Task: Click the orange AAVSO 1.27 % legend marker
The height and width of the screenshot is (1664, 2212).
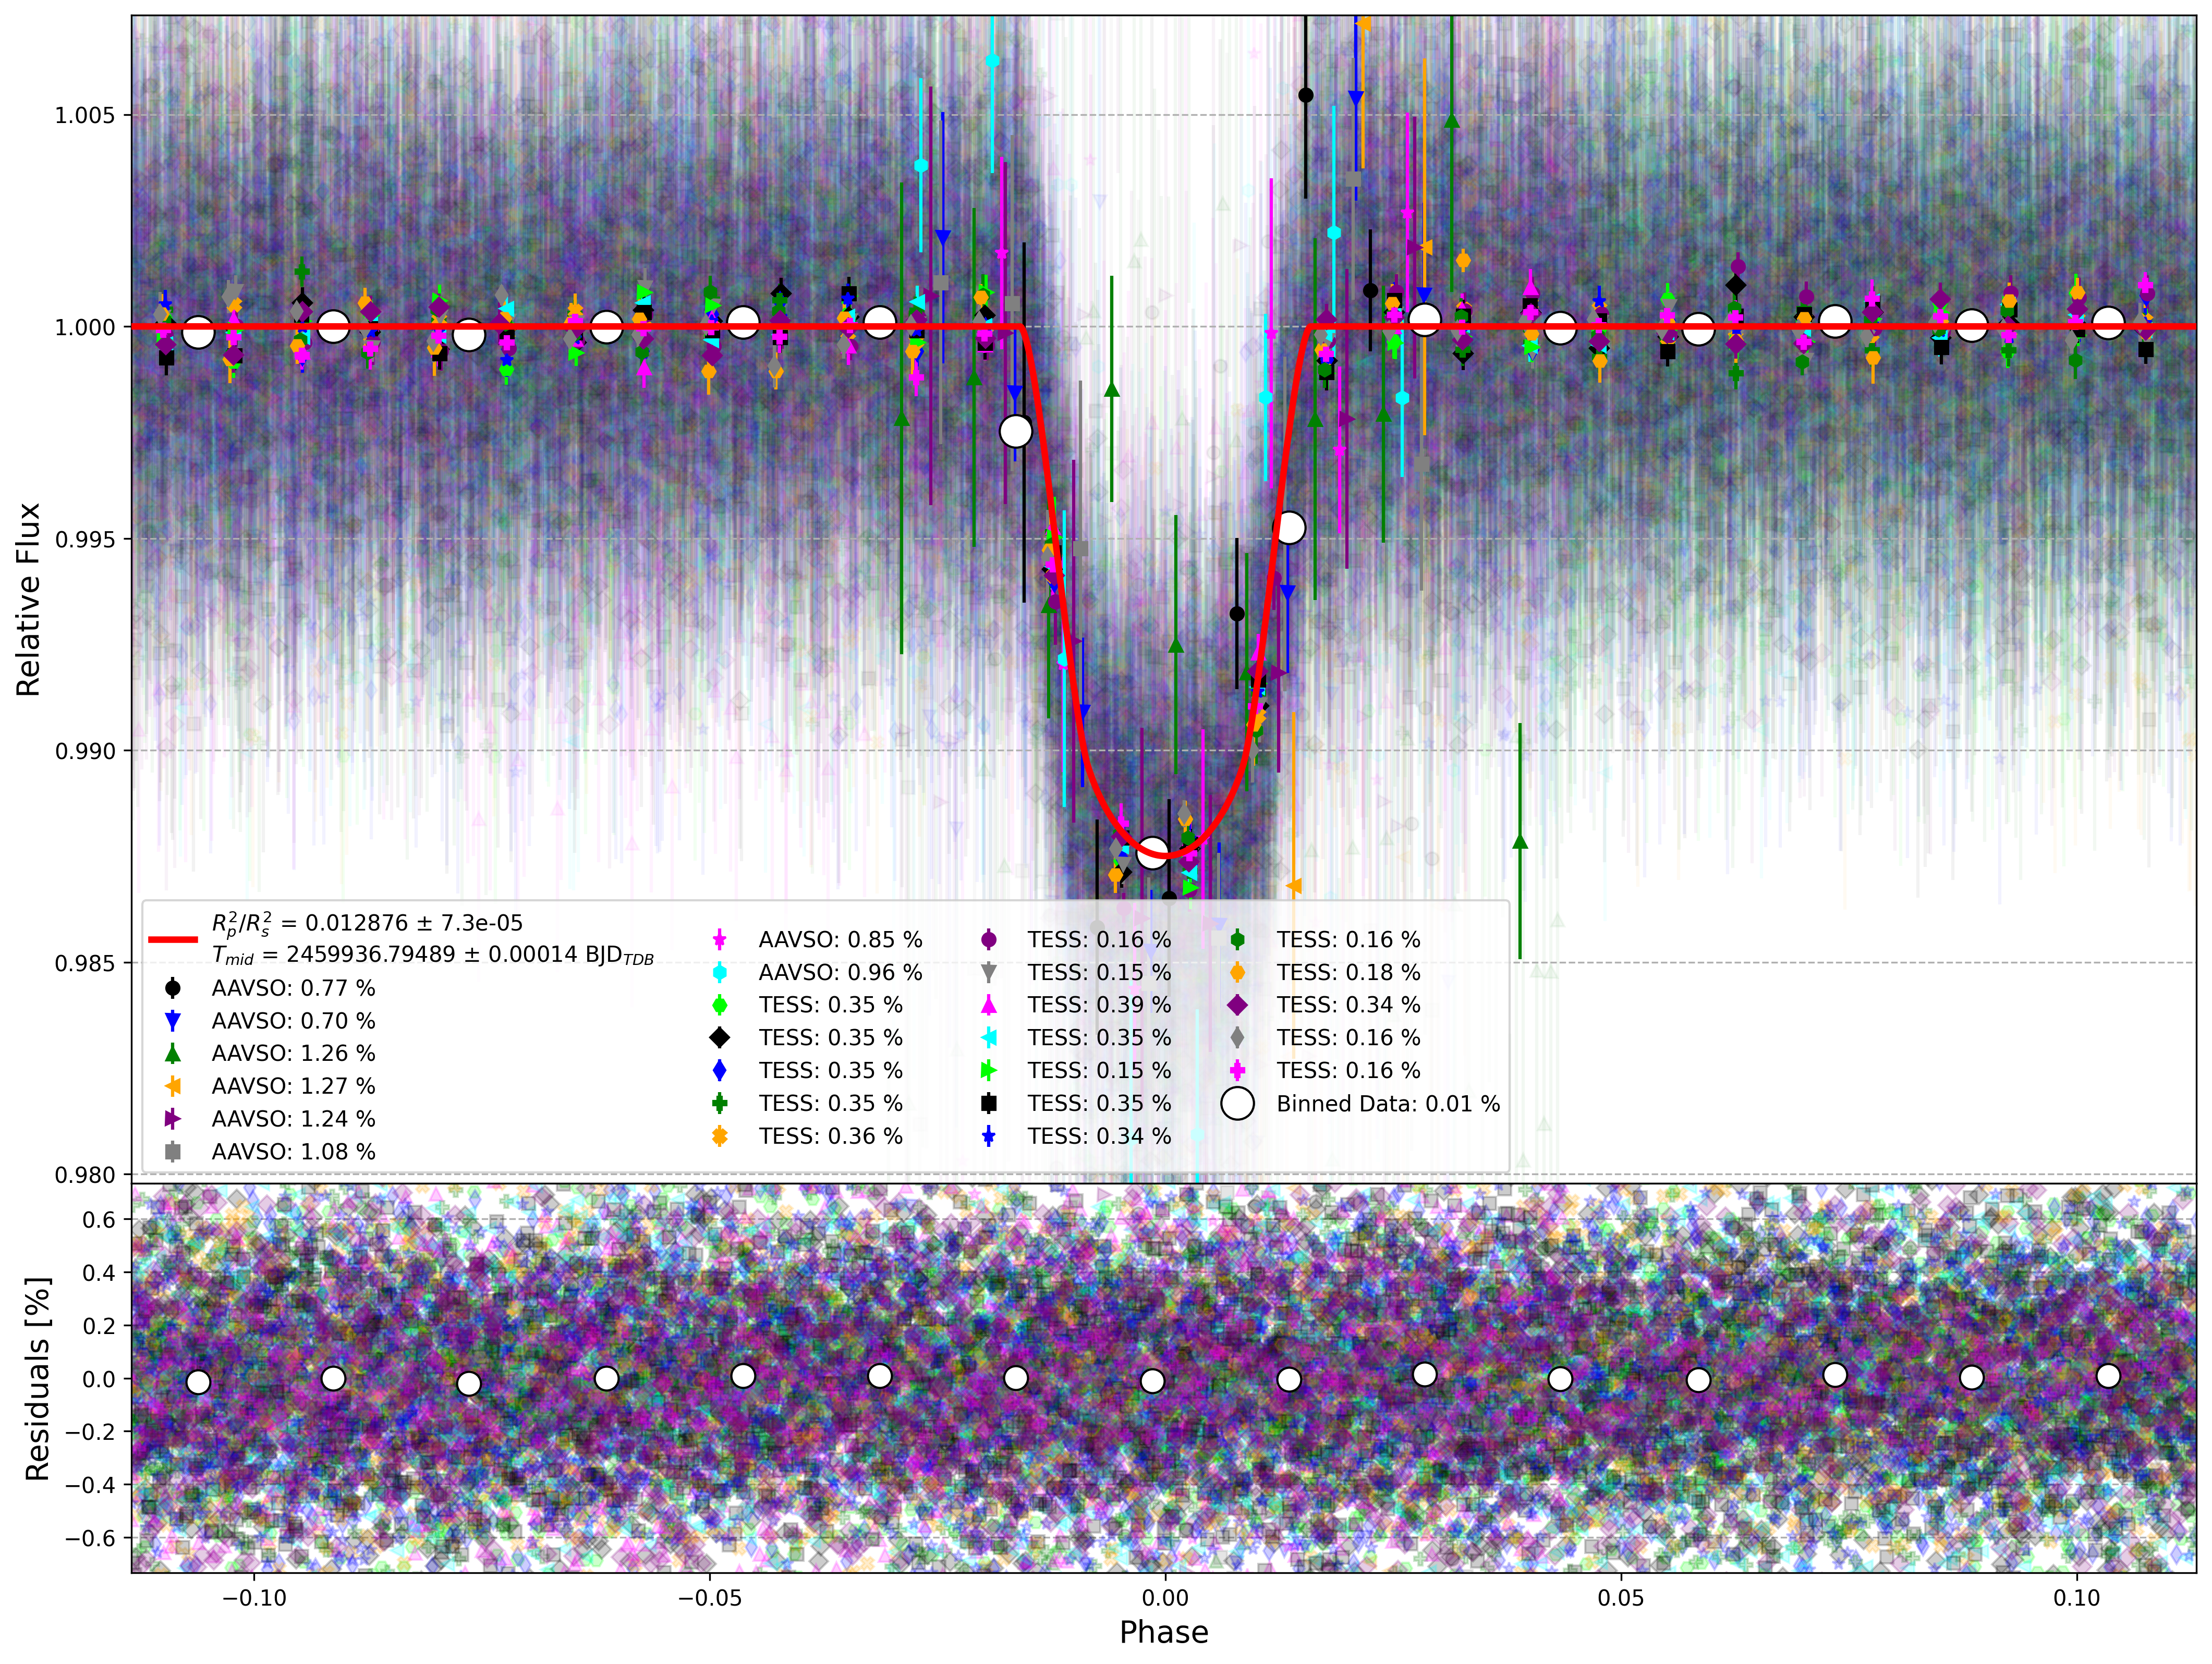Action: pyautogui.click(x=172, y=1086)
